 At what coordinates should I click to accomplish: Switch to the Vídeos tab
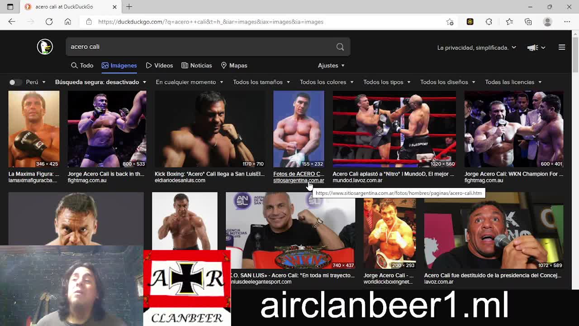point(159,66)
